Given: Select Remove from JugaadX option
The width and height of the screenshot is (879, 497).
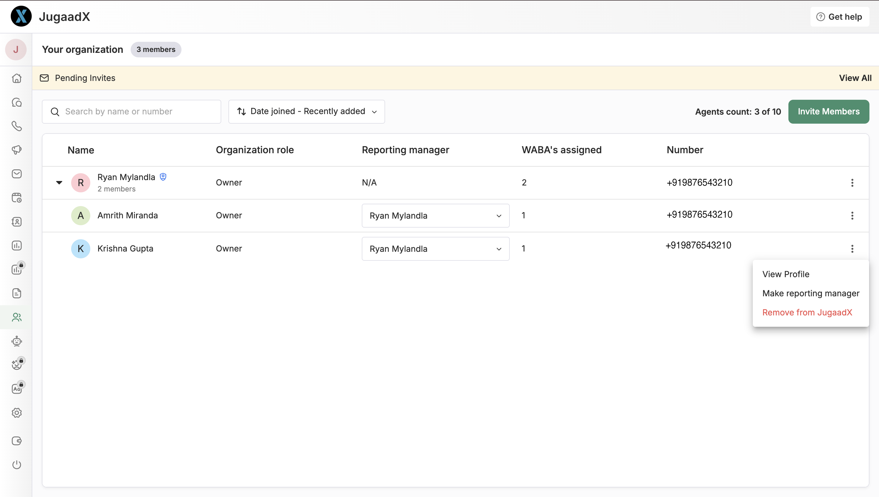Looking at the screenshot, I should (807, 312).
